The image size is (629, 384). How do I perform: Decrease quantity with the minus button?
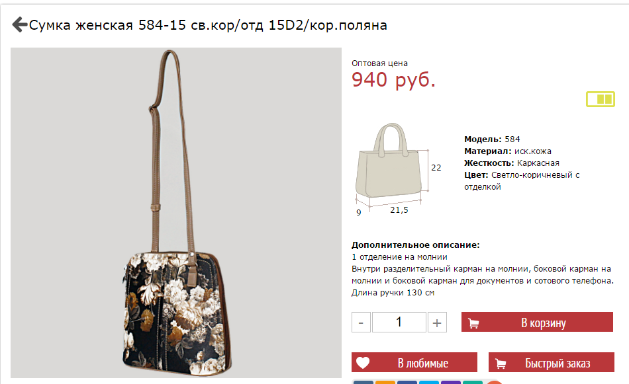(361, 323)
